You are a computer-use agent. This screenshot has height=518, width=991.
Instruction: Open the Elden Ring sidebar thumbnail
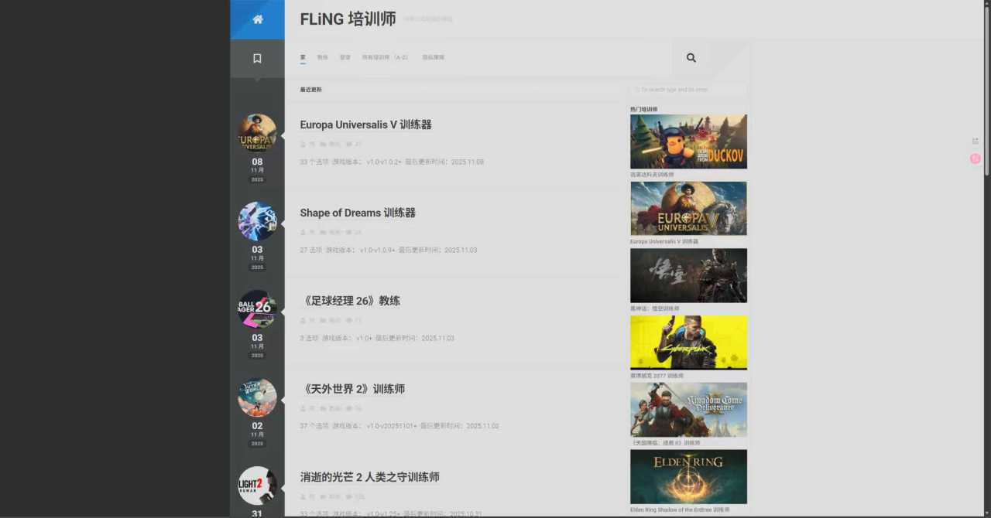point(688,477)
